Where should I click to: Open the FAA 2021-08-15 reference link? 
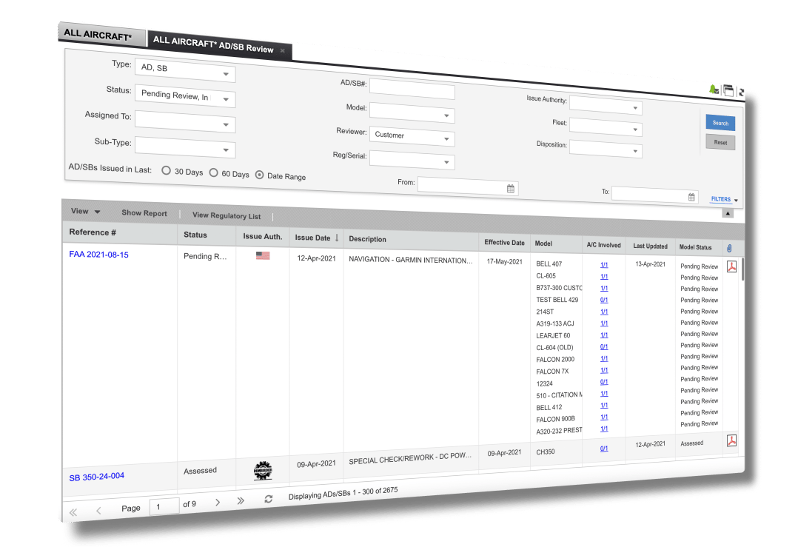pos(98,255)
